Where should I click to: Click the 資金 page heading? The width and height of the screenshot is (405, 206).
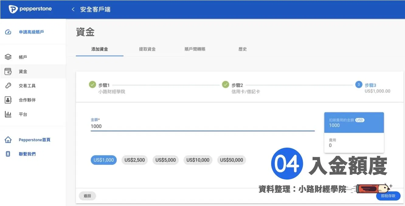[x=85, y=32]
